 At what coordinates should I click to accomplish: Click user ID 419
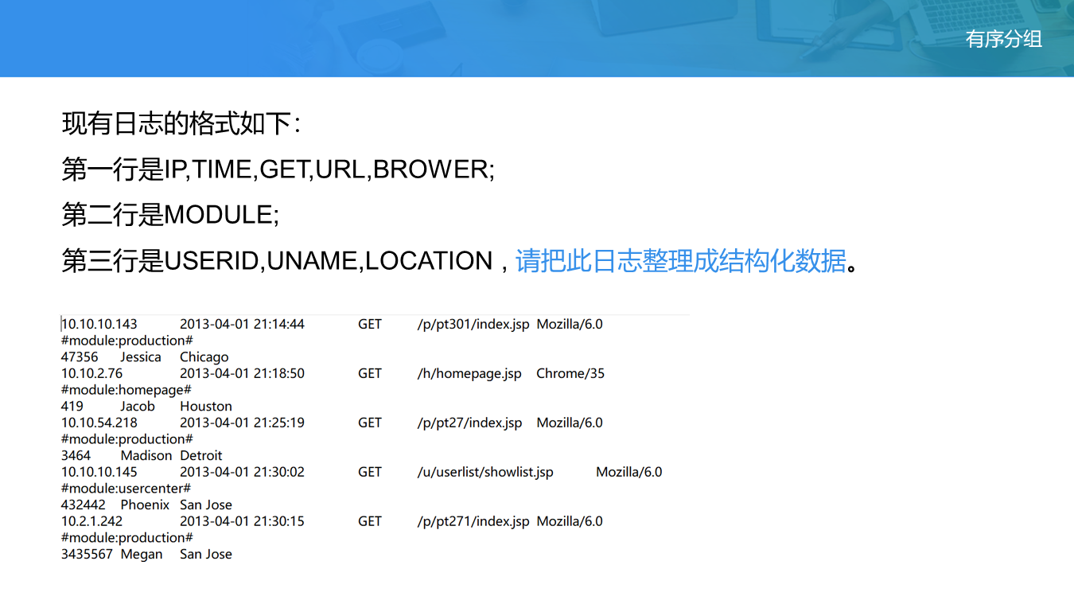(x=72, y=407)
